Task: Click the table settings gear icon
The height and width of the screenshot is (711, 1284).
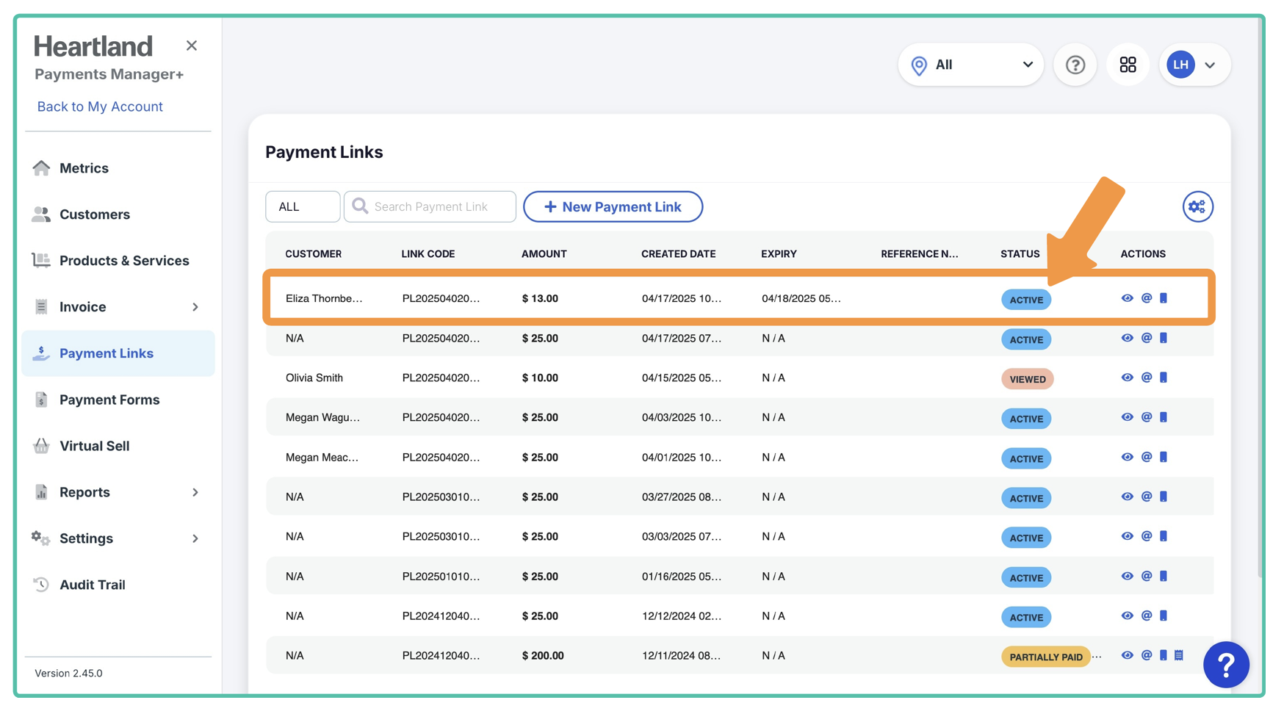Action: tap(1197, 207)
